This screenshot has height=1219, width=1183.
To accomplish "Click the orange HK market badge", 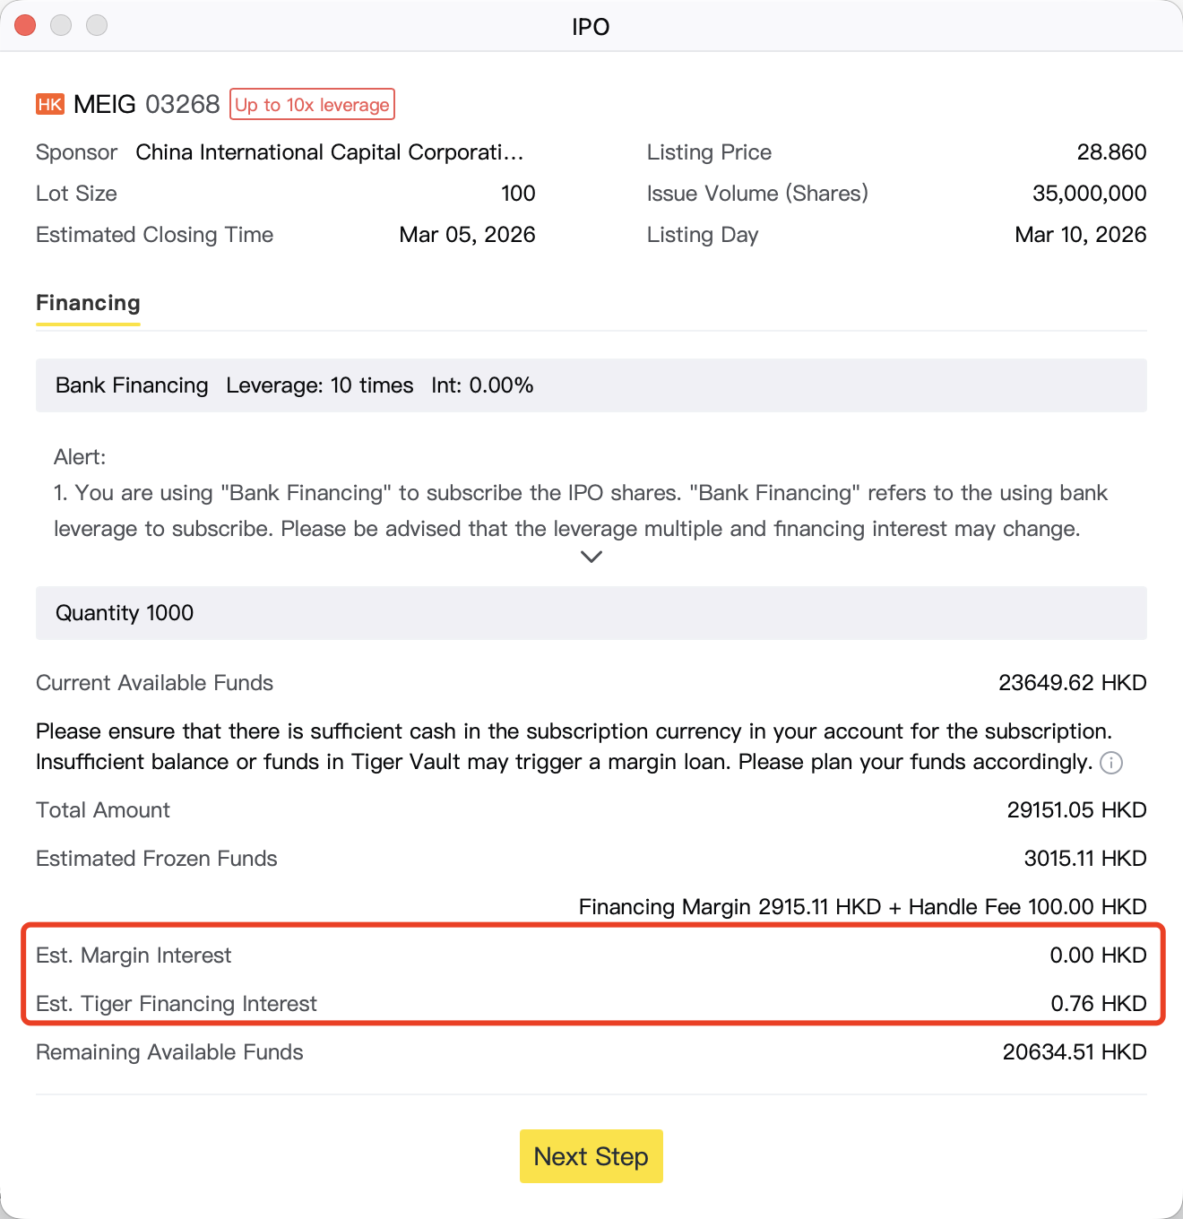I will point(50,104).
